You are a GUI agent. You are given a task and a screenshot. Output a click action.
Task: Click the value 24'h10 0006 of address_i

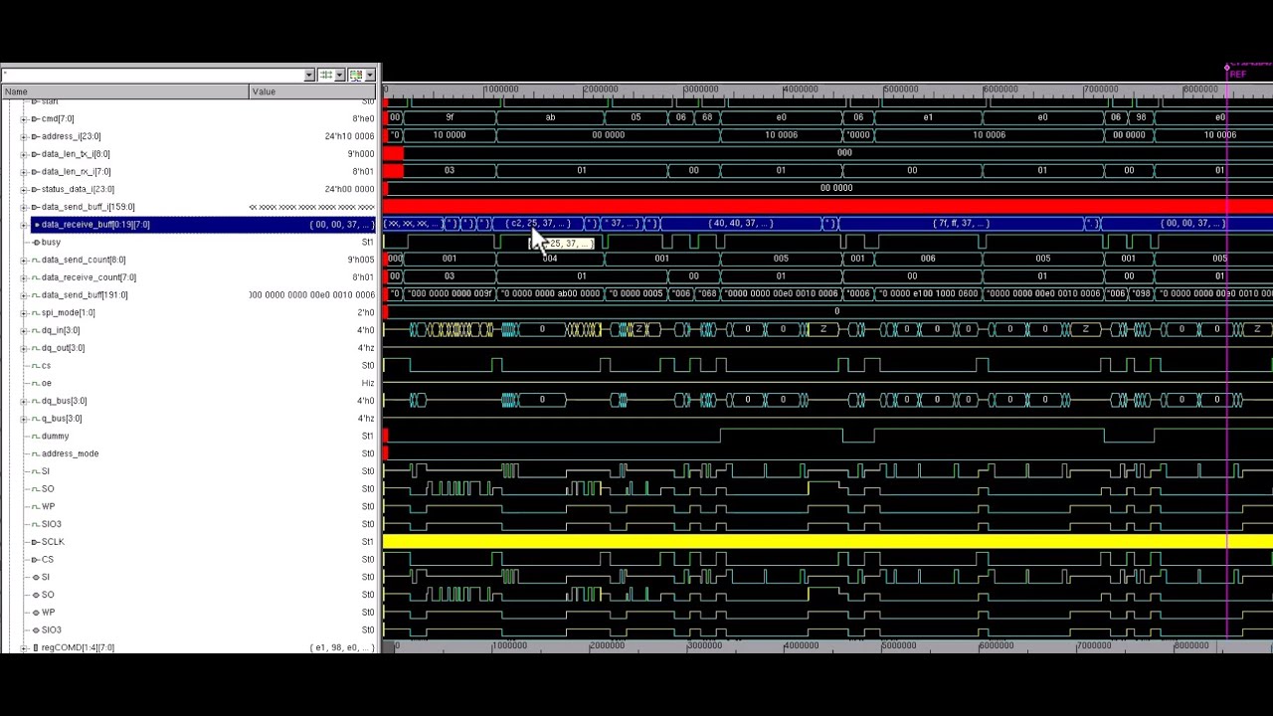(x=349, y=136)
